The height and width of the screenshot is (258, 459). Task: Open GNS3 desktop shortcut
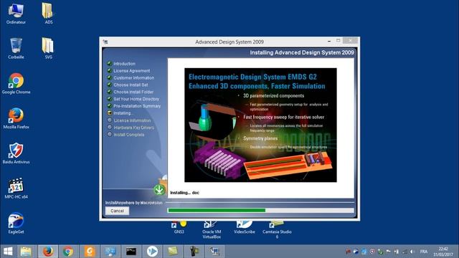point(179,228)
